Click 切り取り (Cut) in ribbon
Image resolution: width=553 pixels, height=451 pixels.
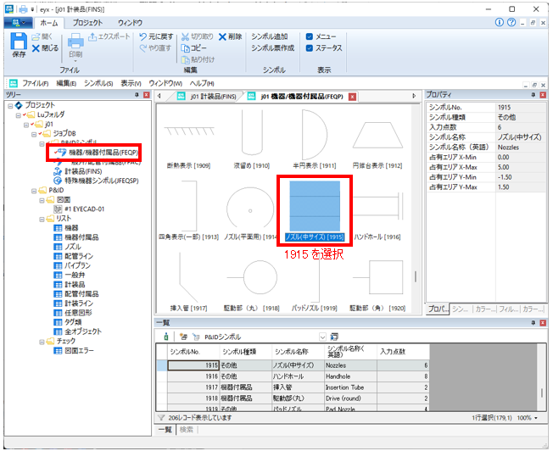197,36
